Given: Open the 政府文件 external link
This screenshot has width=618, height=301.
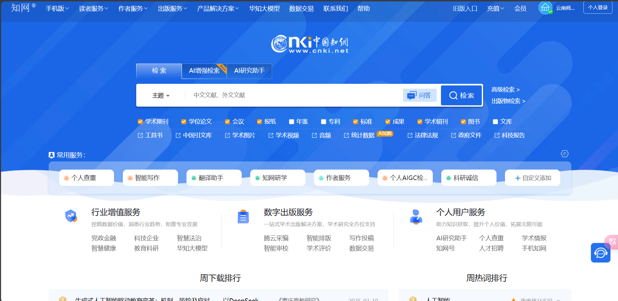Looking at the screenshot, I should [466, 135].
